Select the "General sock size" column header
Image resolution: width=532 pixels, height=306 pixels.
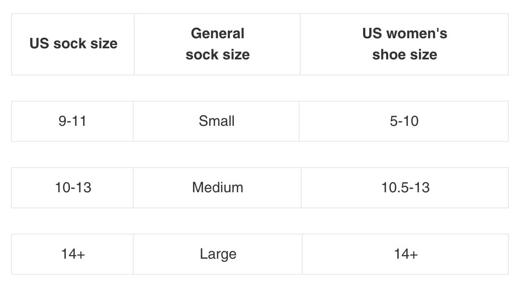(217, 44)
